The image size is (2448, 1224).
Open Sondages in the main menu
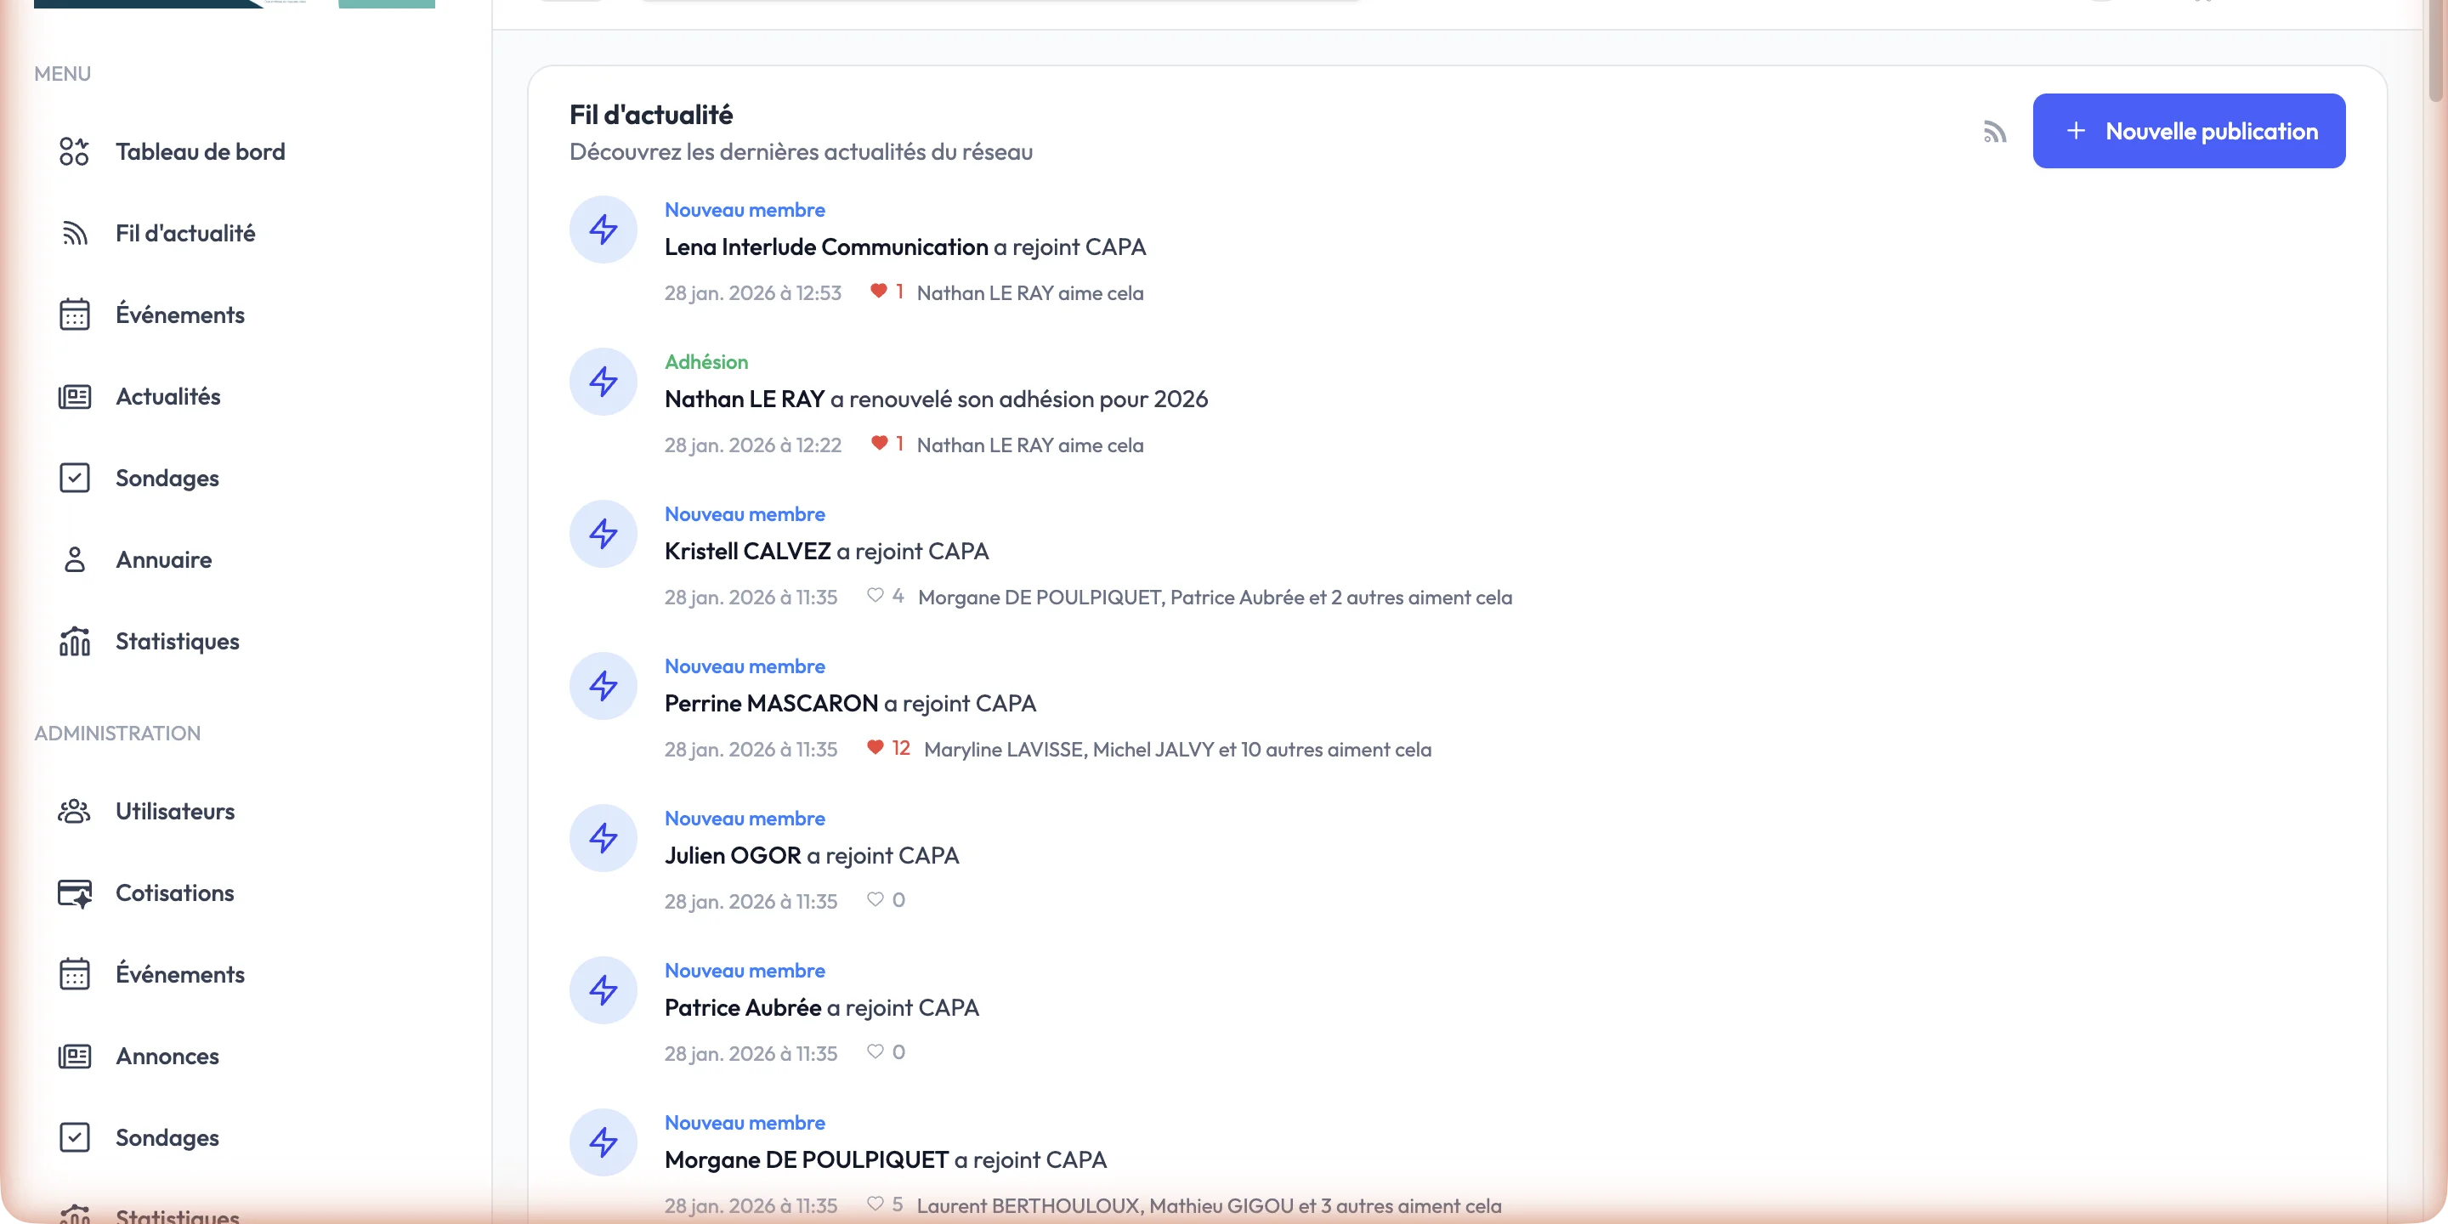tap(167, 478)
